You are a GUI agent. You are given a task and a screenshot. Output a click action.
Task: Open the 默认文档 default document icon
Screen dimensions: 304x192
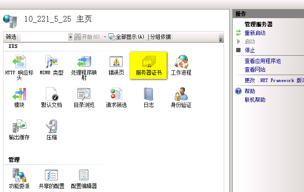pos(51,95)
